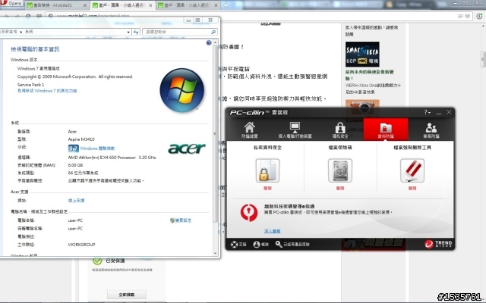486x303 pixels.
Task: Open the 私密資料保全 padlock document icon
Action: click(x=267, y=170)
